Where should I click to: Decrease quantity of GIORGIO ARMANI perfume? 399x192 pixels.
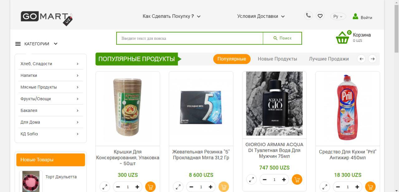coord(265,180)
